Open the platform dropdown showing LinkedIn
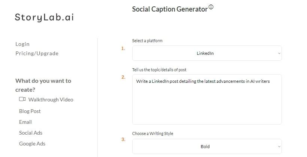Viewport: 307px width, 157px height. 207,53
